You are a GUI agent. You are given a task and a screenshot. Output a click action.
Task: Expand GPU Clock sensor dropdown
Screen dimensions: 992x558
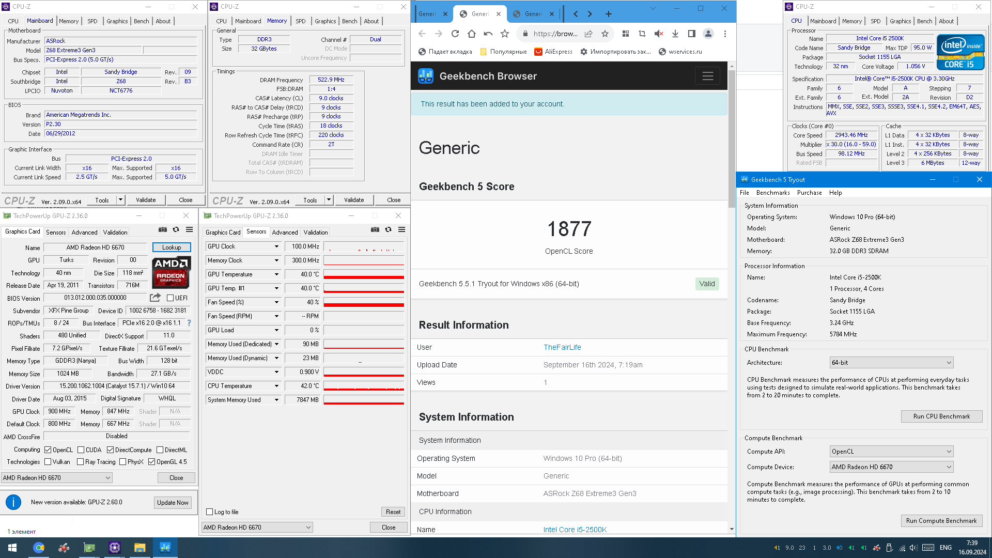click(x=276, y=246)
